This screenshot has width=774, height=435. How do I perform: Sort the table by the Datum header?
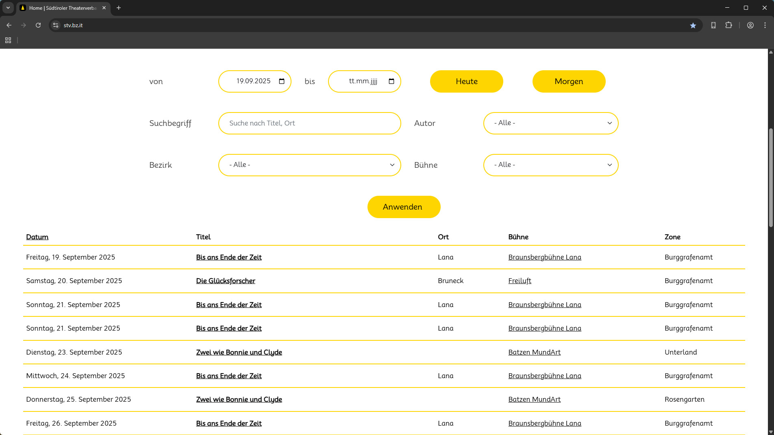click(37, 237)
